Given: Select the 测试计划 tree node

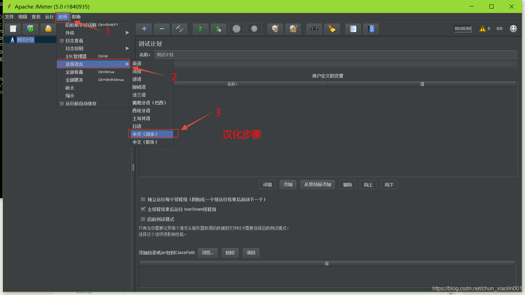Looking at the screenshot, I should 25,40.
